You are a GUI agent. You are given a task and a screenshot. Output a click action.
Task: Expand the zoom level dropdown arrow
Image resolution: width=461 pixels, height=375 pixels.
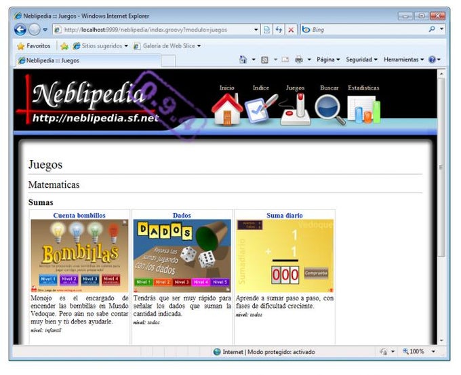click(x=433, y=351)
